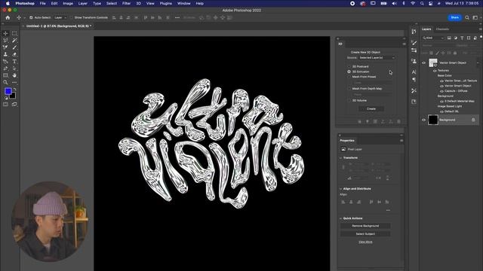
Task: Hide the Background layer eye icon
Action: (424, 120)
